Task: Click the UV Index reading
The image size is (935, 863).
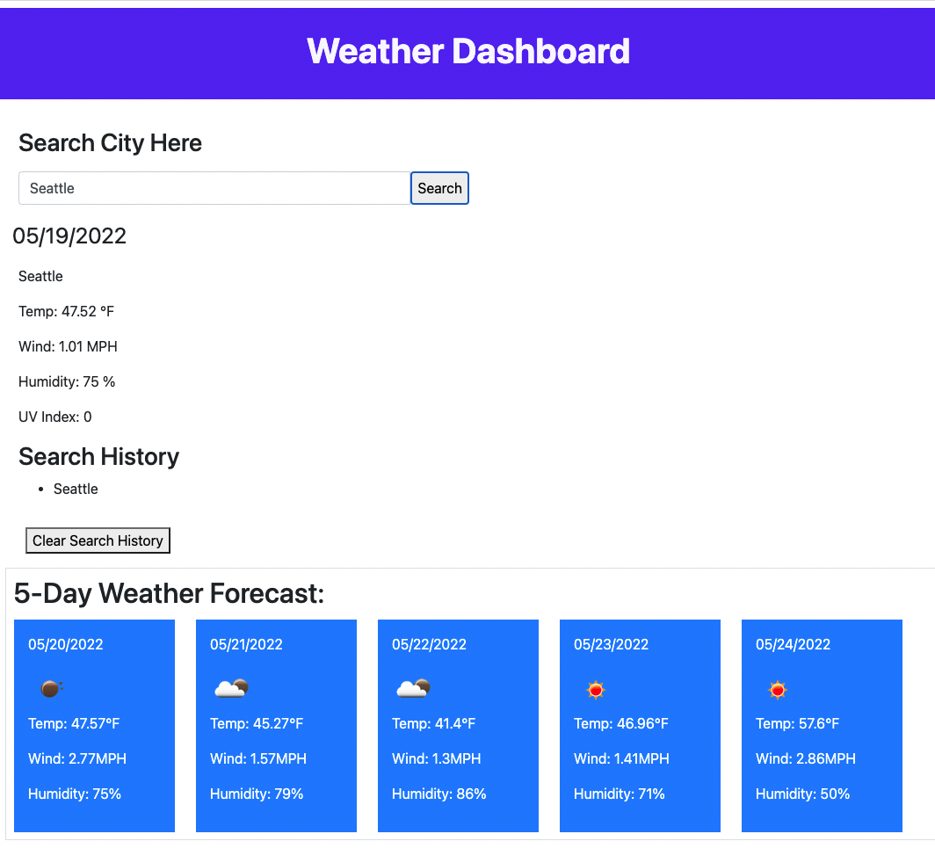Action: [54, 417]
